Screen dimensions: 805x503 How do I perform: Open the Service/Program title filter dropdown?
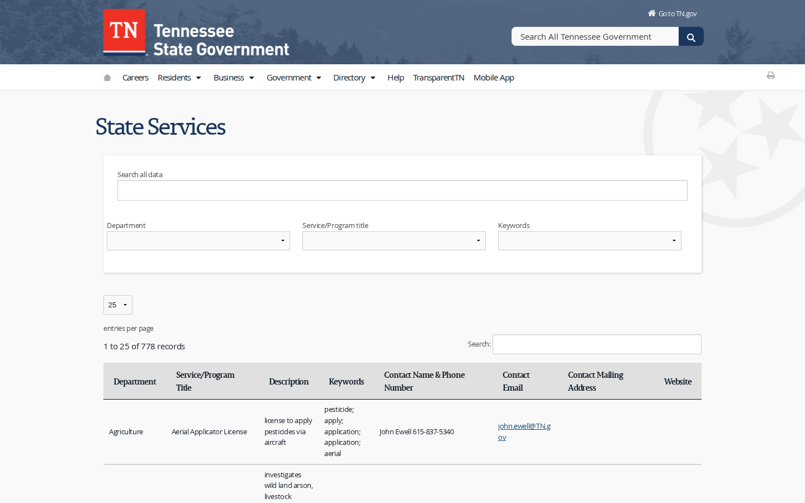pos(394,241)
